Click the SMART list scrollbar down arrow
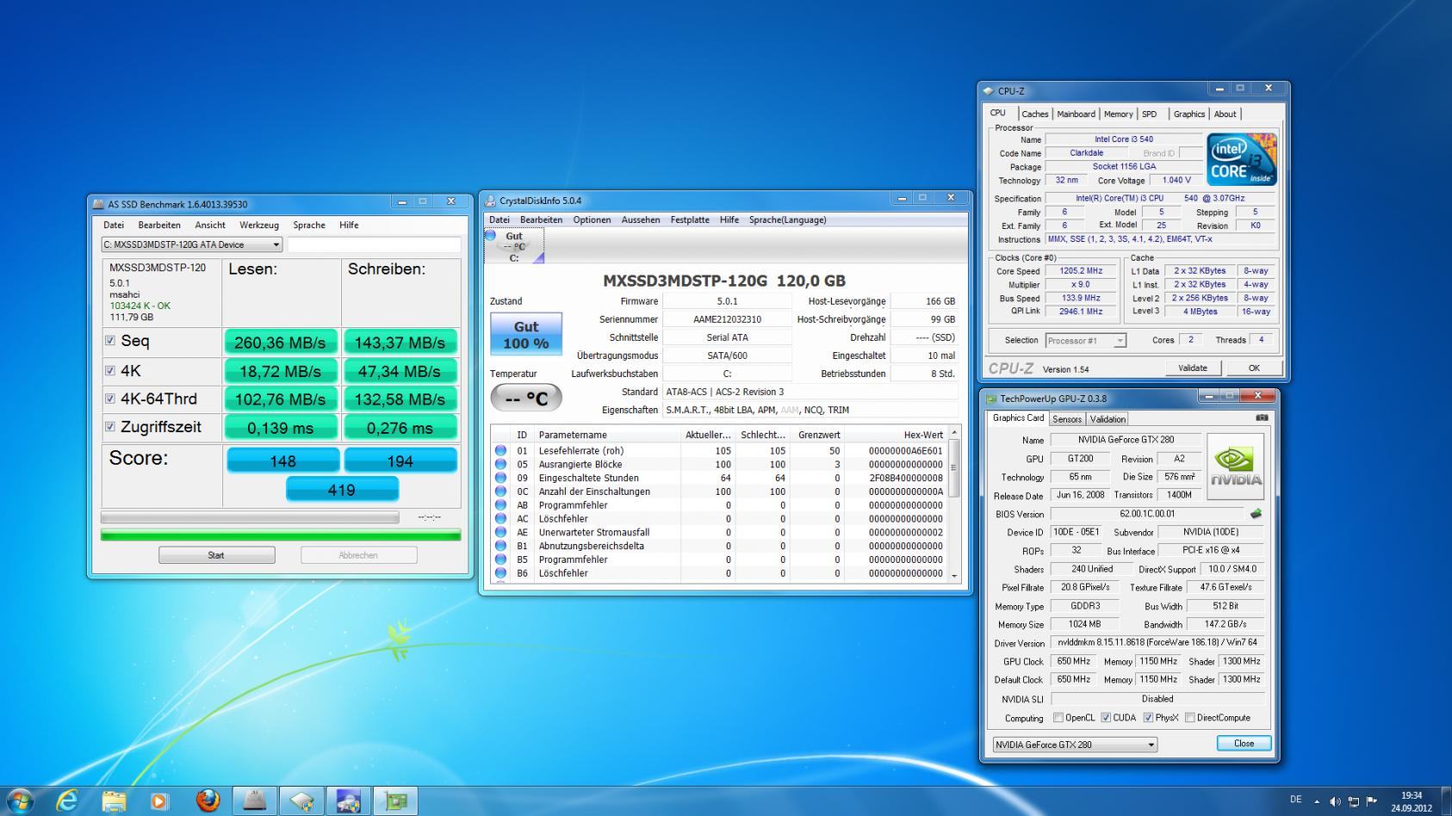1452x816 pixels. pos(953,575)
